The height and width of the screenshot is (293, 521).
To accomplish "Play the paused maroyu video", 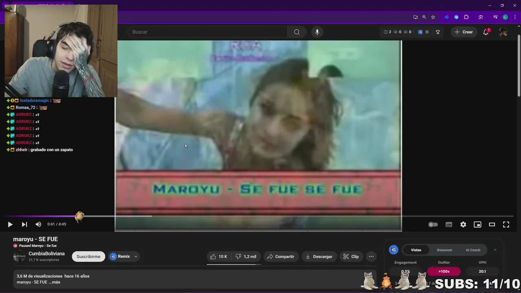I will point(10,224).
